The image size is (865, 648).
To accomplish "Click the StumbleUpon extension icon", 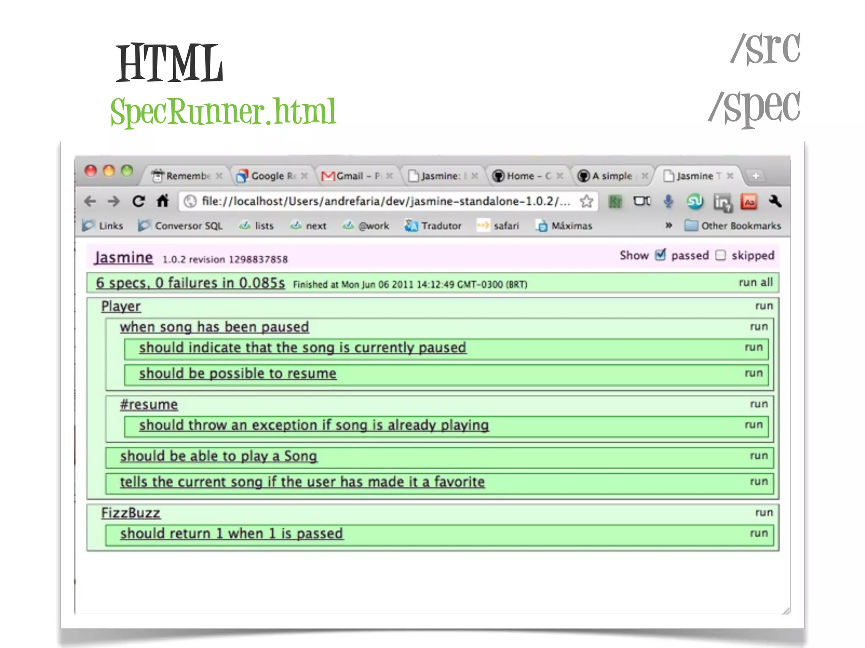I will click(695, 202).
